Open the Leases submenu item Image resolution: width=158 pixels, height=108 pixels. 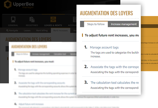click(x=27, y=30)
